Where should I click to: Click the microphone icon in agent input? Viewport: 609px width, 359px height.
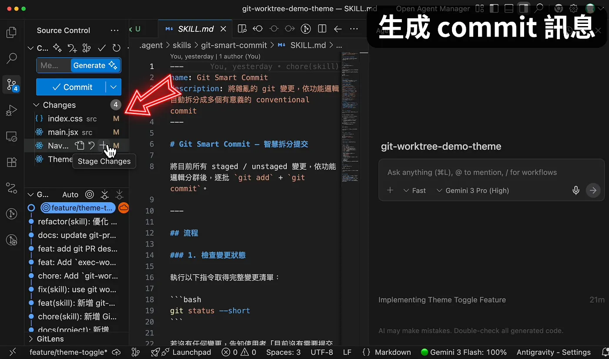point(576,190)
